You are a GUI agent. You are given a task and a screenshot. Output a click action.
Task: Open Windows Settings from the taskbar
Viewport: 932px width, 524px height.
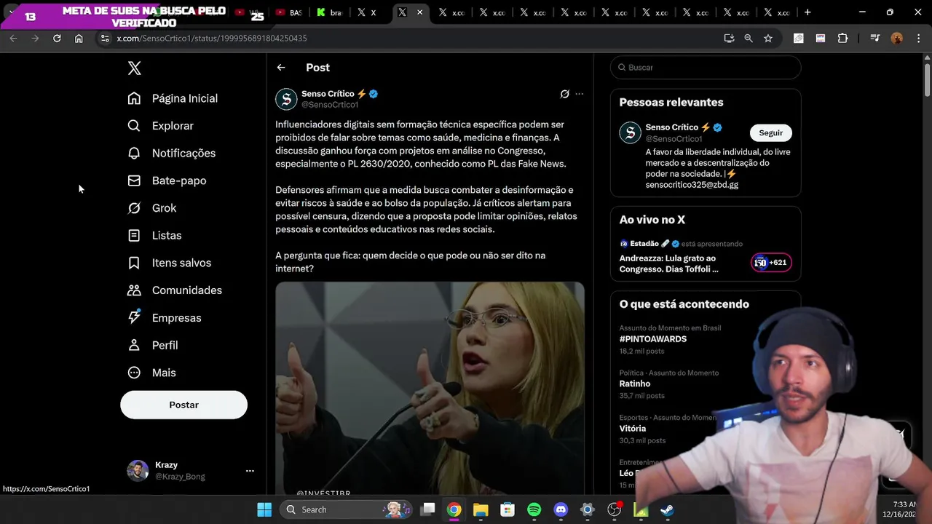(x=587, y=509)
